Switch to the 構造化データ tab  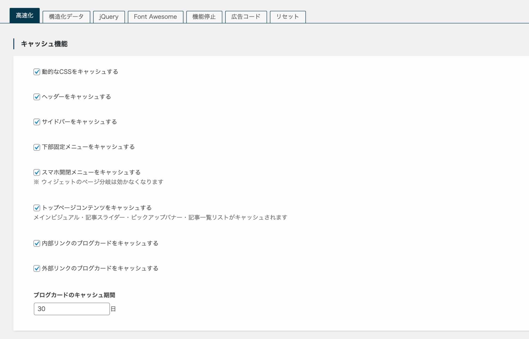coord(66,17)
